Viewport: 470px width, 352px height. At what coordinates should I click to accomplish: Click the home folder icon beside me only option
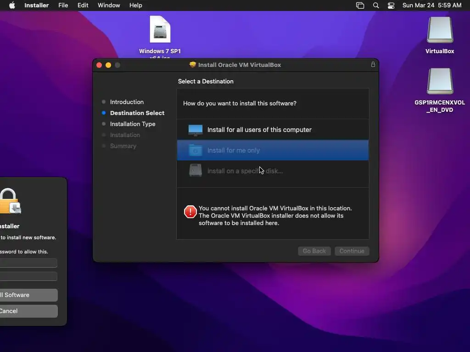(x=196, y=150)
